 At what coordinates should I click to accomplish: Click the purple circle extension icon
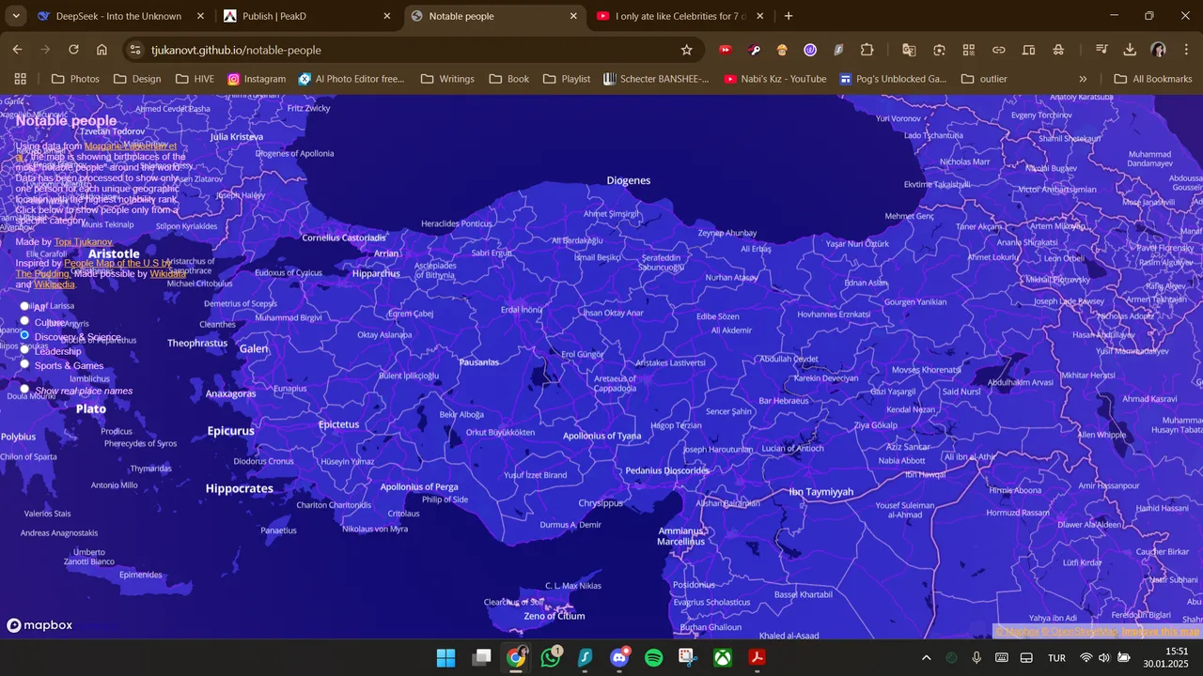click(810, 50)
